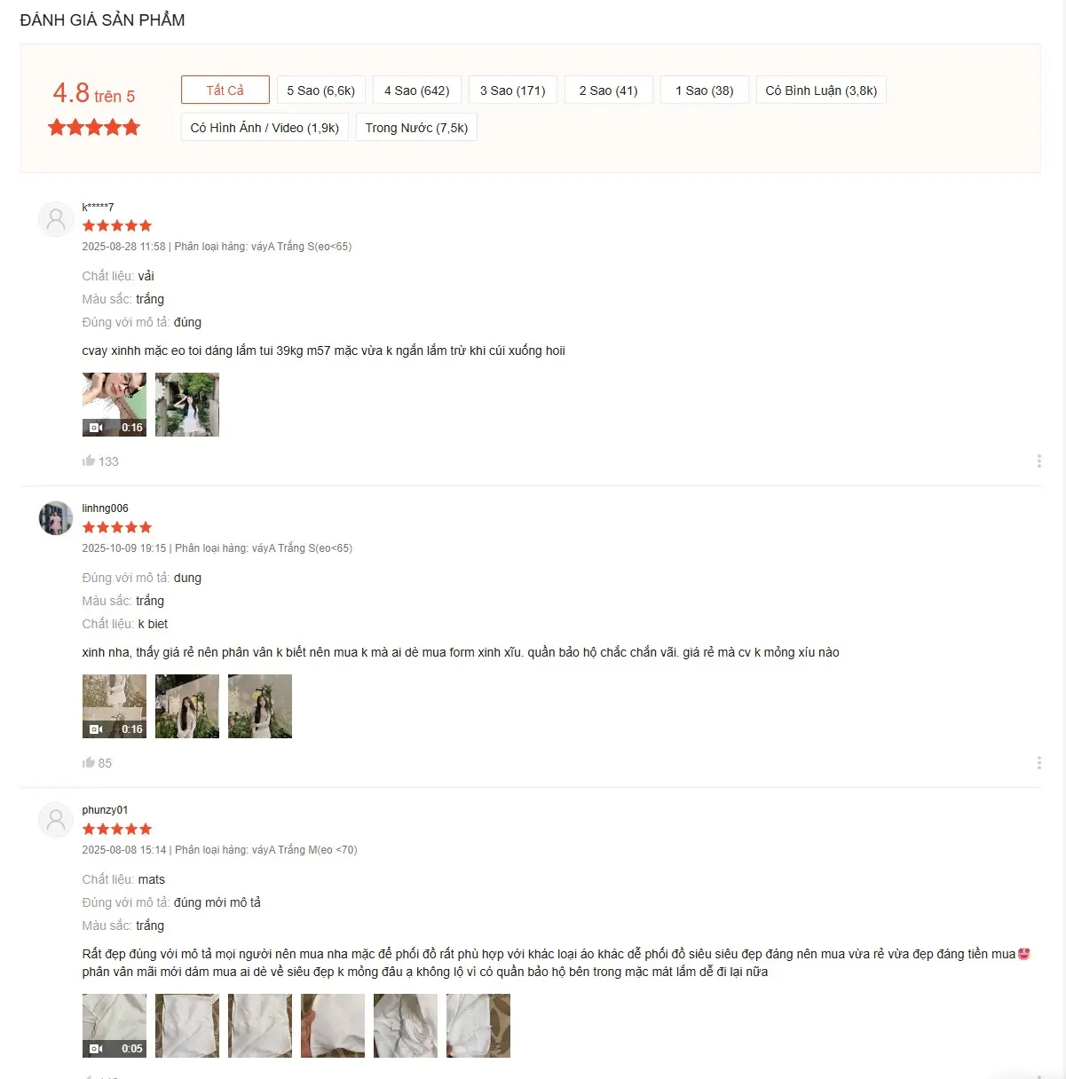Image resolution: width=1066 pixels, height=1079 pixels.
Task: Open username phunzy01 link
Action: 106,810
